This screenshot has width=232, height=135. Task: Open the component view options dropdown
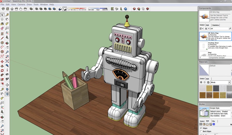(x=201, y=29)
